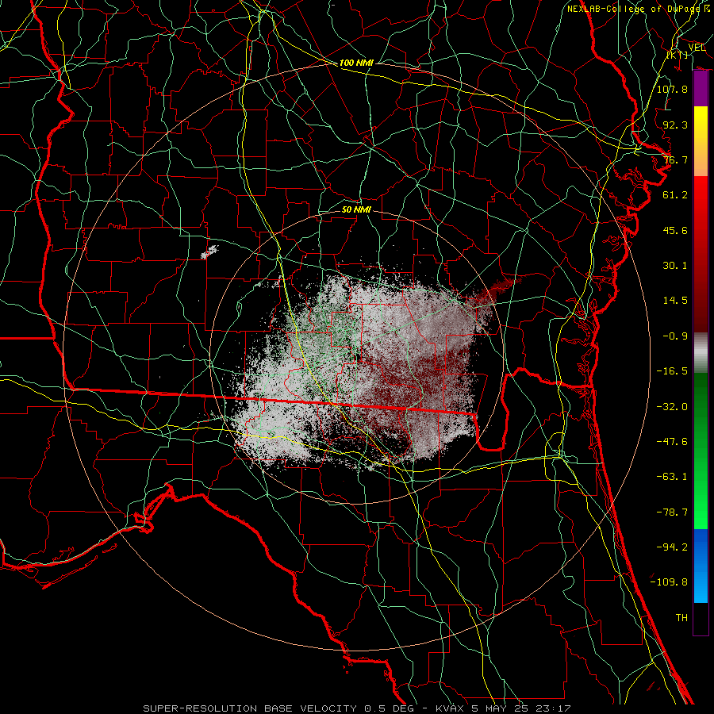Click the 14.5 legend value
This screenshot has height=714, width=714.
click(675, 301)
